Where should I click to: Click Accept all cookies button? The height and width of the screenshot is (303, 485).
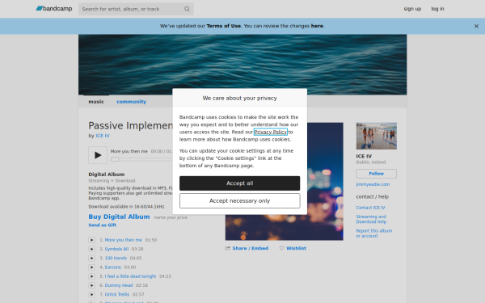(x=240, y=183)
